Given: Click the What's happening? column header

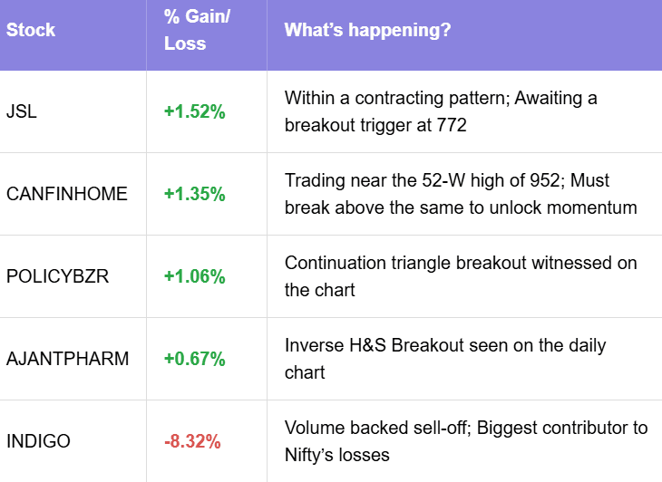Looking at the screenshot, I should (x=368, y=30).
